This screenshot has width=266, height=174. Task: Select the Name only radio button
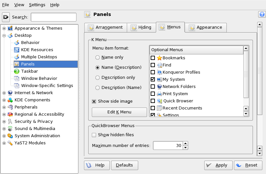coord(97,57)
